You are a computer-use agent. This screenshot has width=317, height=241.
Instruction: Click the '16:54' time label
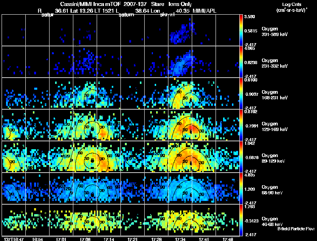point(37,239)
